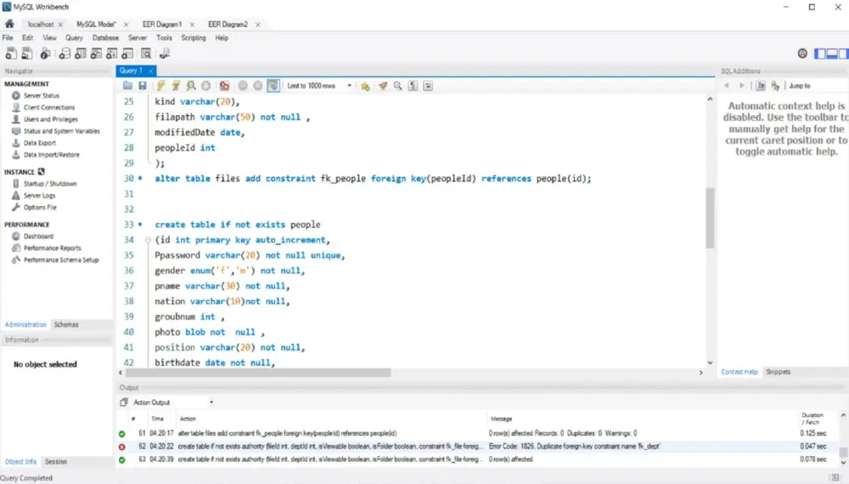Toggle invisible characters display

[413, 86]
